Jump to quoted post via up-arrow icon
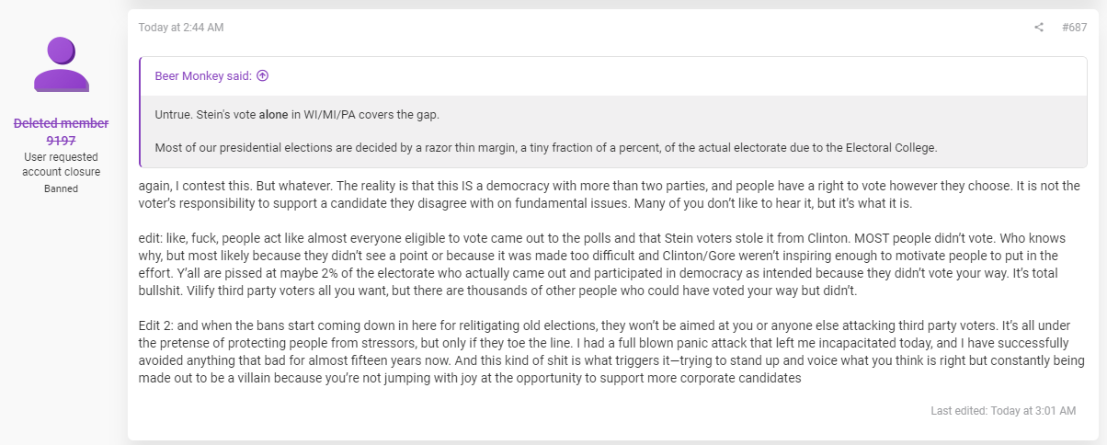 coord(262,76)
